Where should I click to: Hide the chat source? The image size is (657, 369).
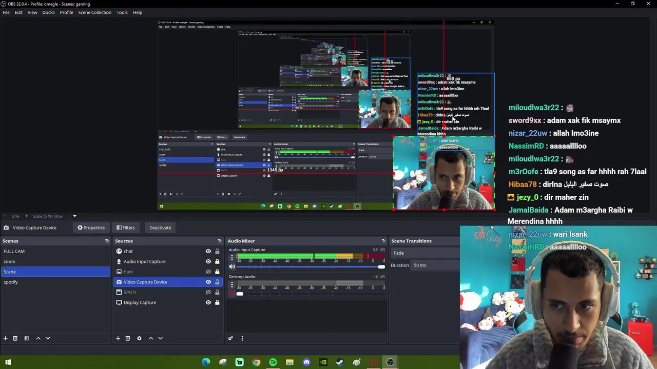click(x=208, y=251)
